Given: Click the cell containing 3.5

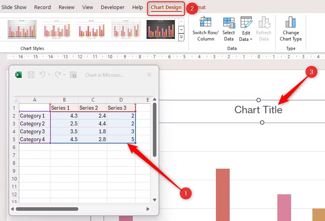Looking at the screenshot, I should [x=64, y=131].
